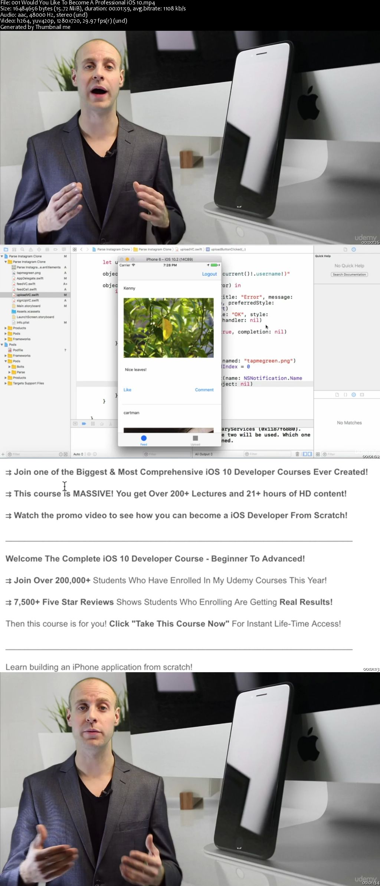Select Assets.xcassets in the navigator
Image resolution: width=380 pixels, height=886 pixels.
click(35, 311)
